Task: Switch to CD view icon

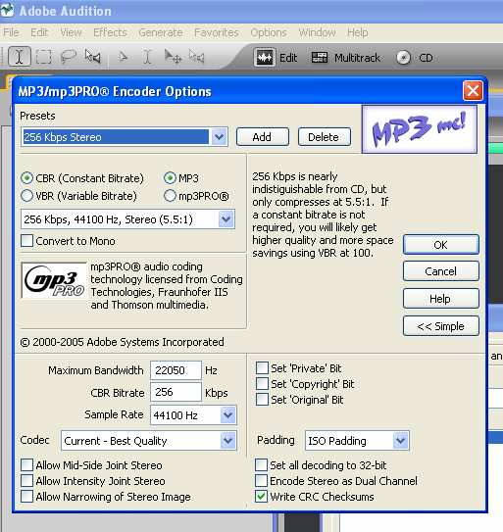Action: pyautogui.click(x=404, y=58)
